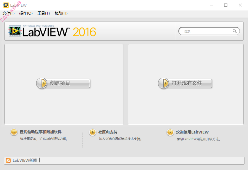Viewport: 248px width, 170px height.
Task: Click the search input field
Action: 209,31
